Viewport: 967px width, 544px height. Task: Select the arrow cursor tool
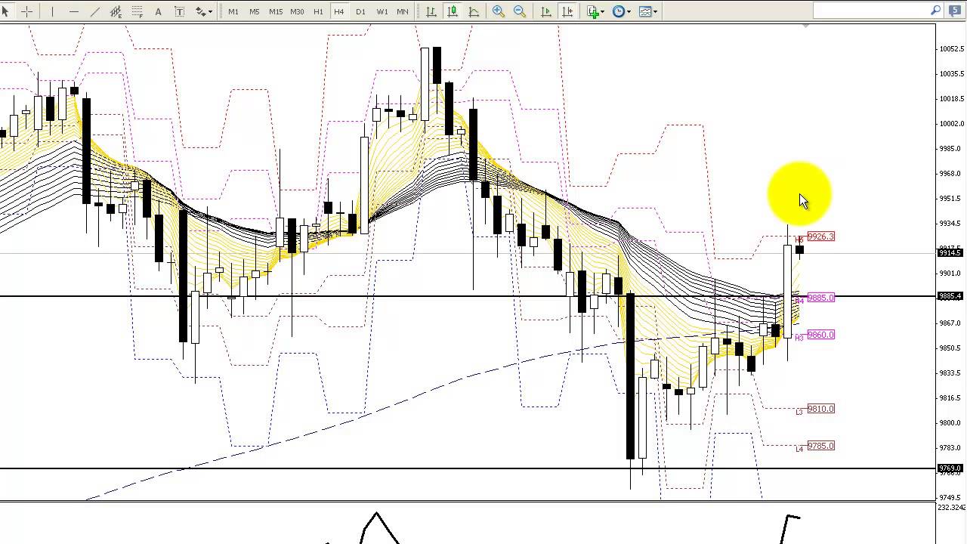pyautogui.click(x=6, y=11)
